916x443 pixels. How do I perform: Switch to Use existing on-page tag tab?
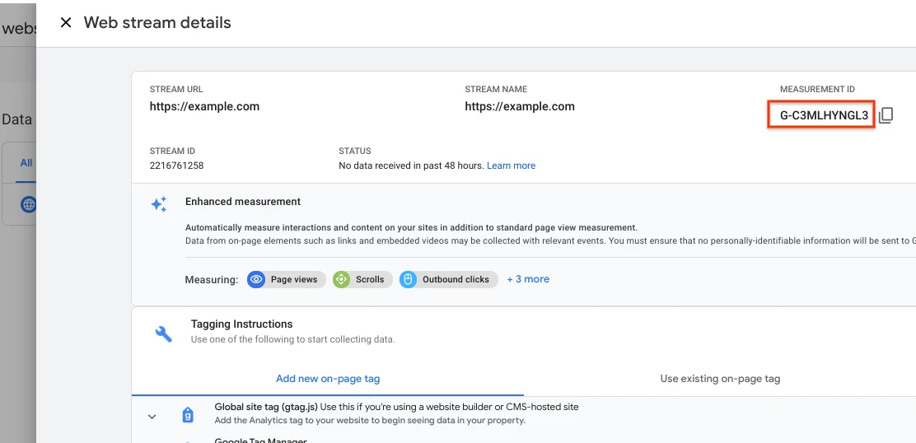click(720, 379)
